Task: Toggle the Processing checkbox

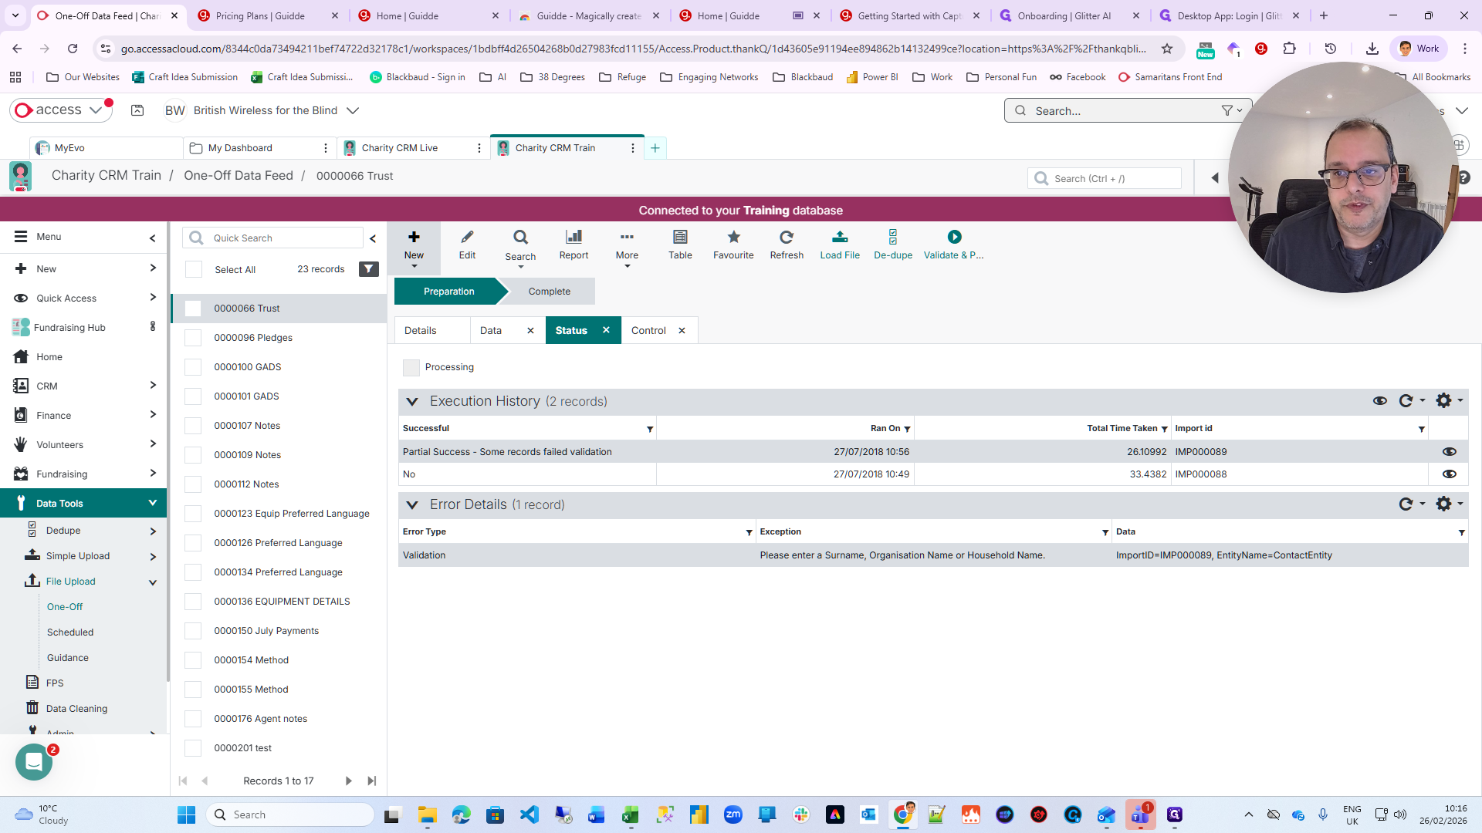Action: (411, 368)
